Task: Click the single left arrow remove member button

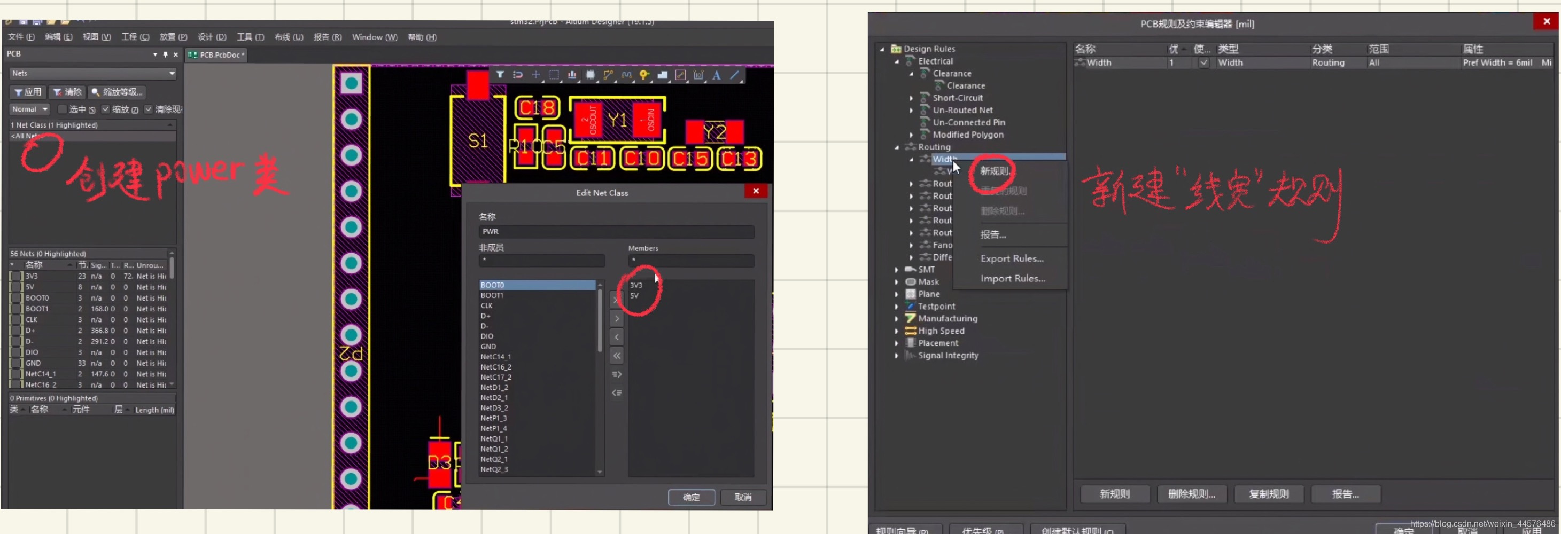Action: [617, 337]
